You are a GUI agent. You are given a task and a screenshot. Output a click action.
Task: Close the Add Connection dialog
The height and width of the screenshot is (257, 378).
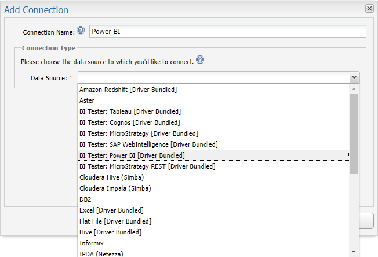click(369, 9)
